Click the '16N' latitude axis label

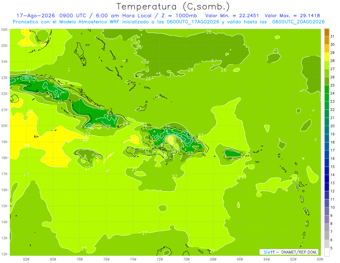click(x=4, y=190)
